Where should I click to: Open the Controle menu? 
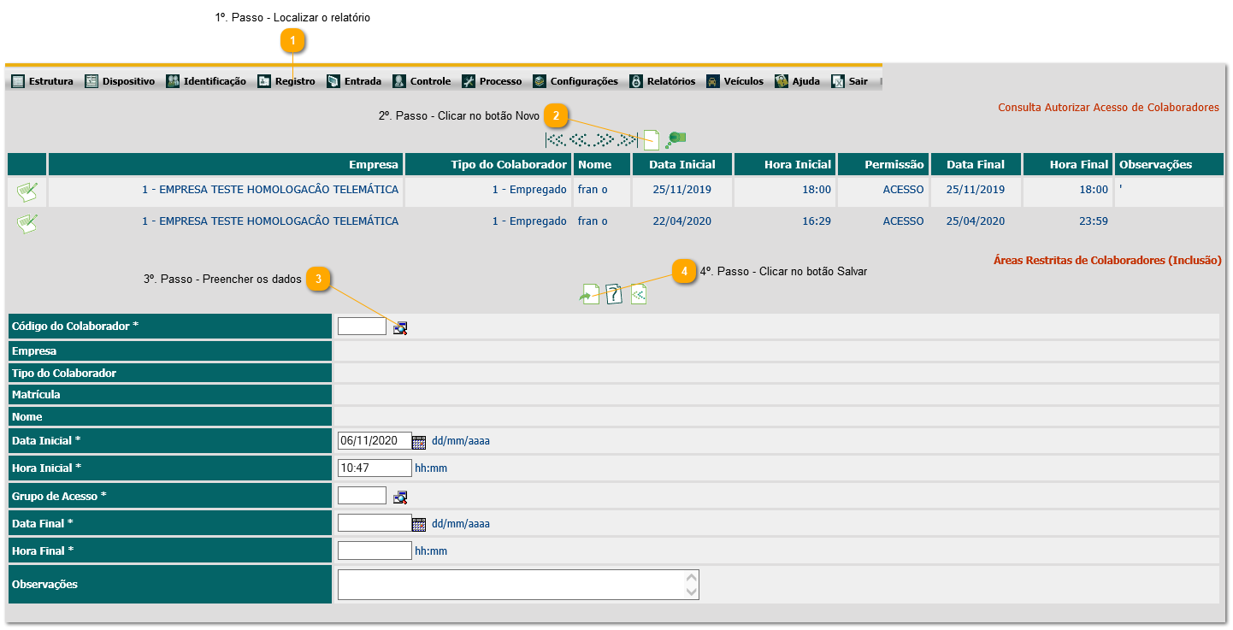[x=422, y=81]
